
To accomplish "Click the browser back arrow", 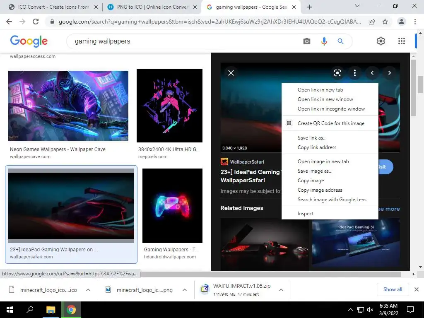I will (x=9, y=22).
